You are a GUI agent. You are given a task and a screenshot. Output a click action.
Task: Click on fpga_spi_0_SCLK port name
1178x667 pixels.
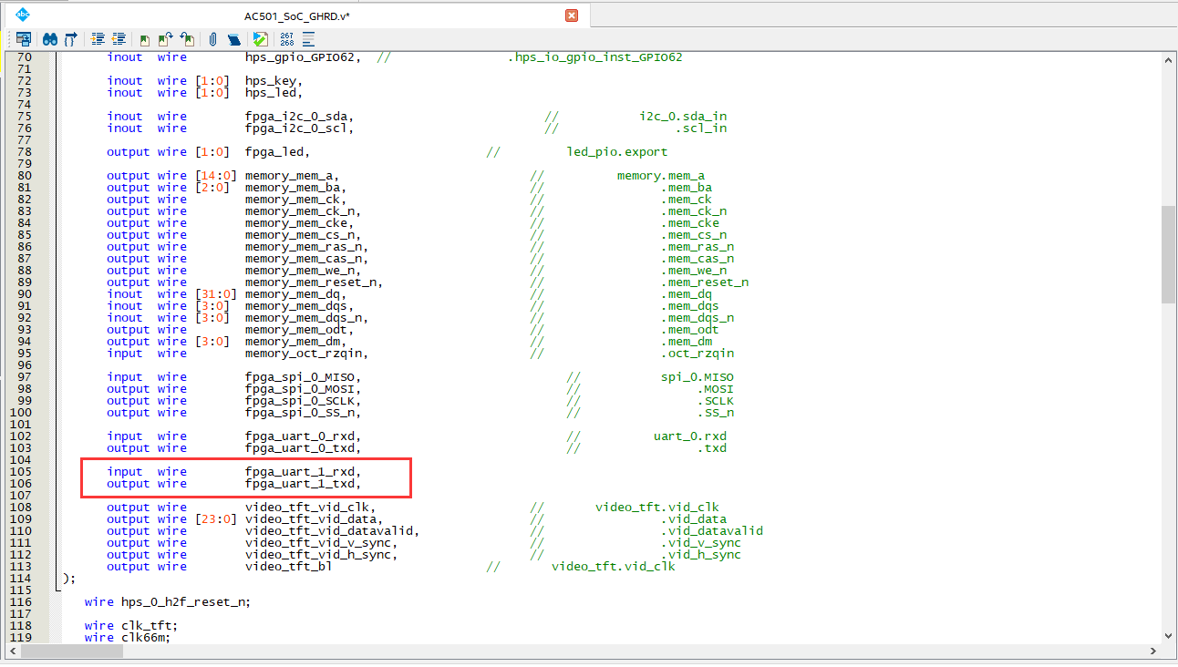[x=299, y=401]
